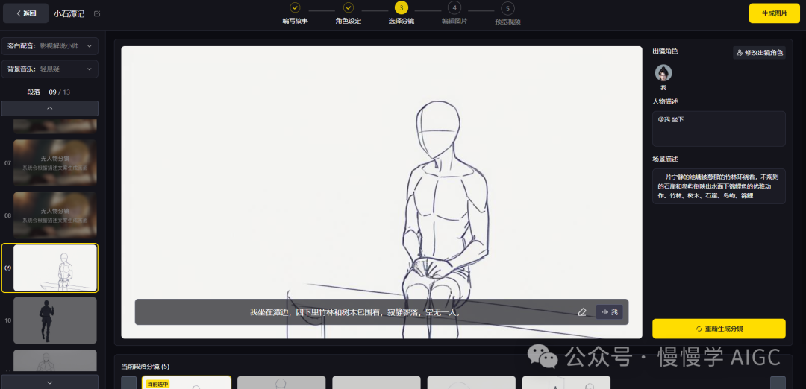Edit project title 小石潭记 pencil icon
Screen dimensions: 806x389
[97, 14]
